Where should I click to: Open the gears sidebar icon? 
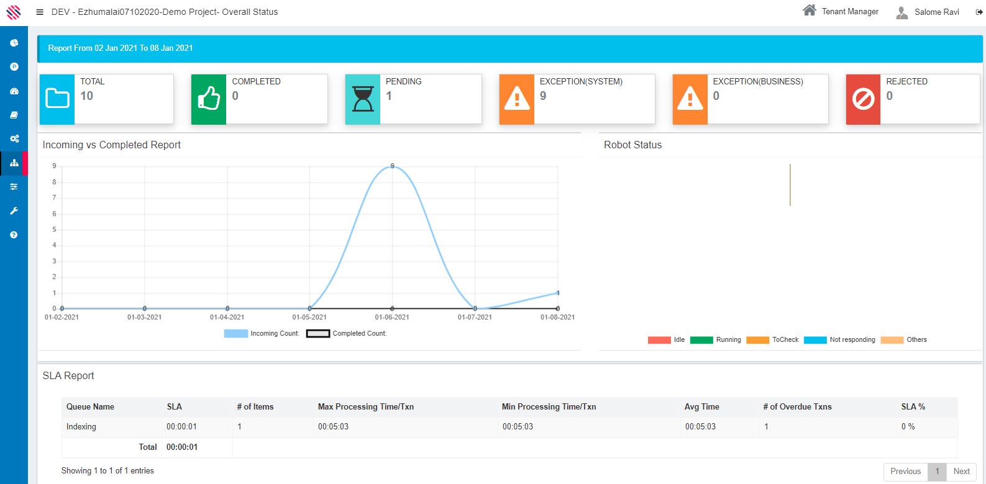pos(14,138)
